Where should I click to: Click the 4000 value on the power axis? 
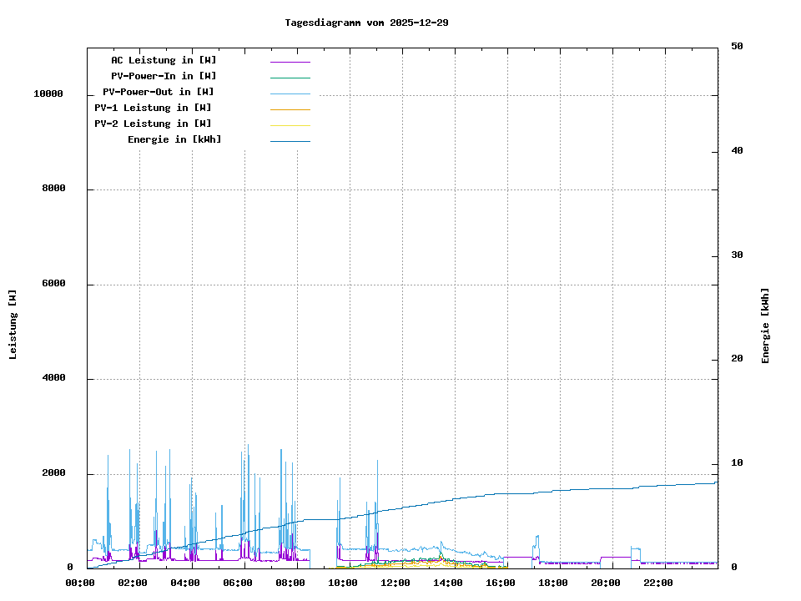pos(53,379)
